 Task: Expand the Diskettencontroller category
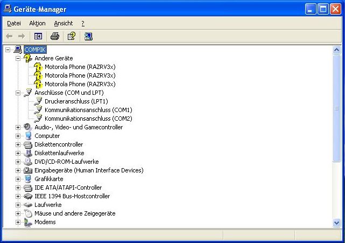point(18,144)
